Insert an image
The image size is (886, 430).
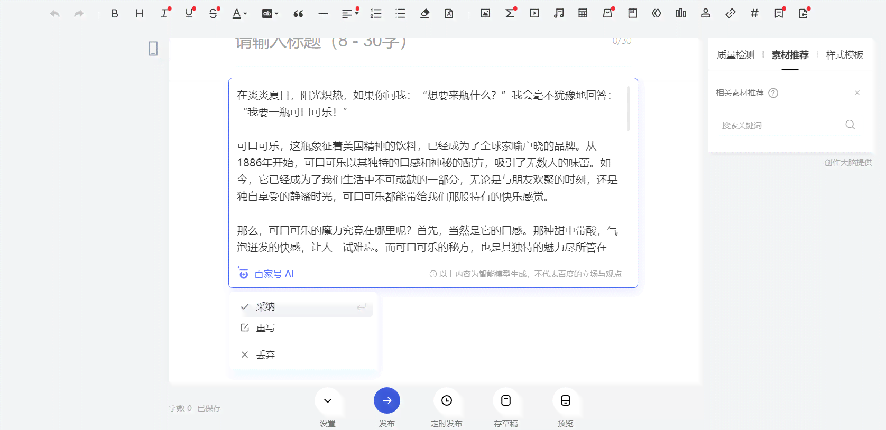485,14
